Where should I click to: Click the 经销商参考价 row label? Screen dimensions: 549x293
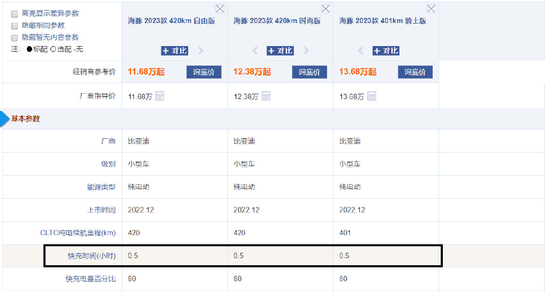pos(94,72)
